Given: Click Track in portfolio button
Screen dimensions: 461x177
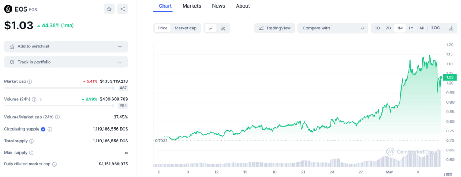Looking at the screenshot, I should coord(66,62).
